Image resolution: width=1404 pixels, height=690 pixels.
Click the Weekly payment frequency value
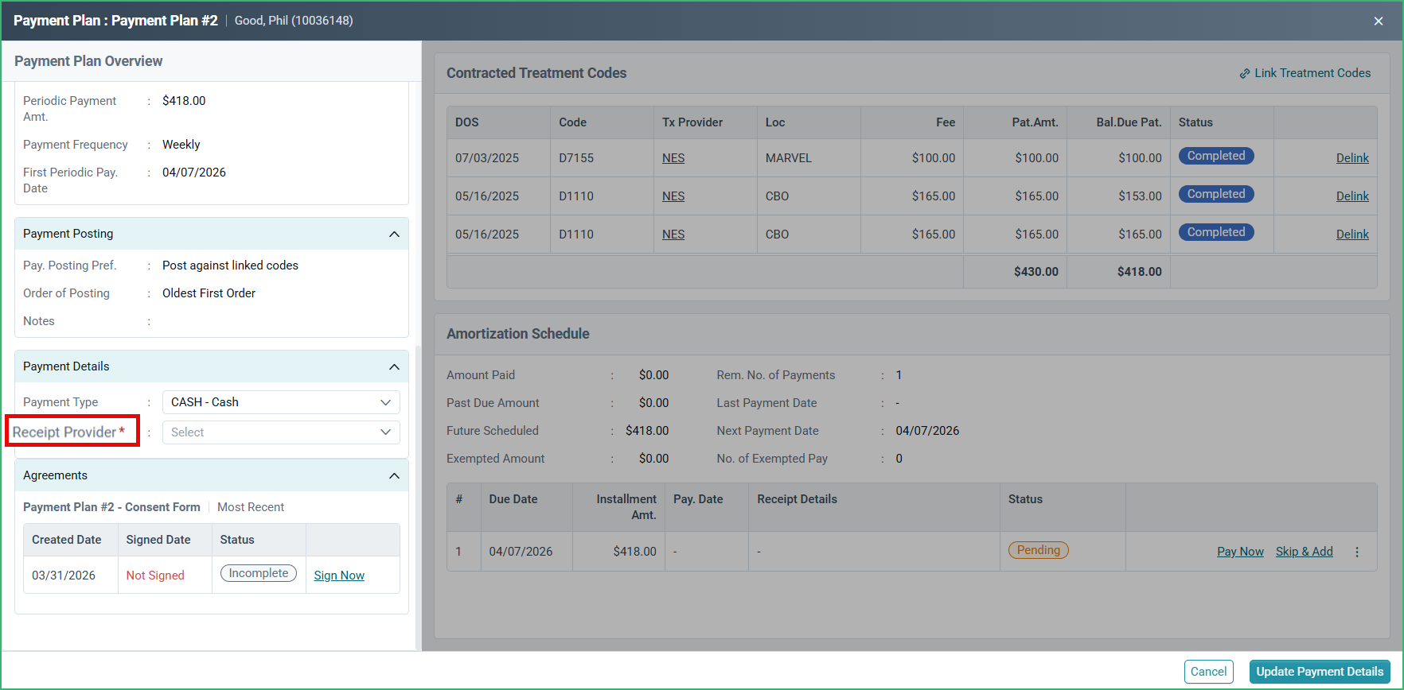pos(181,145)
